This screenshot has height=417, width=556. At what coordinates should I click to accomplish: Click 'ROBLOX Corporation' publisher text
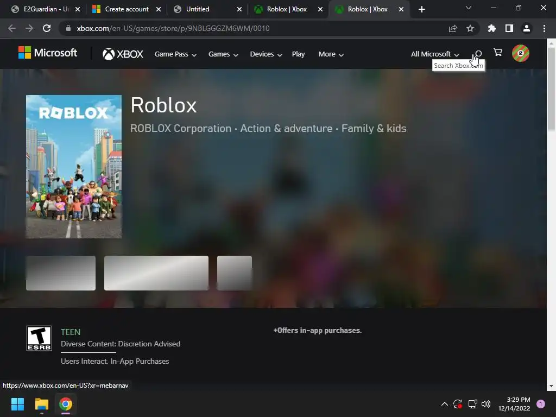pyautogui.click(x=181, y=128)
